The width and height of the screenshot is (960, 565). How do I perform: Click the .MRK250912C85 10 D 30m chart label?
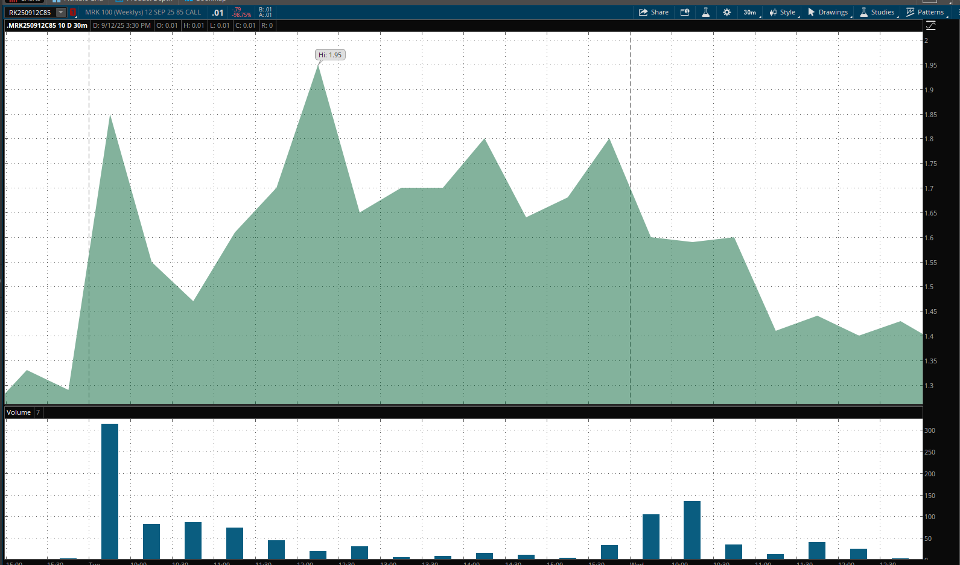[47, 25]
